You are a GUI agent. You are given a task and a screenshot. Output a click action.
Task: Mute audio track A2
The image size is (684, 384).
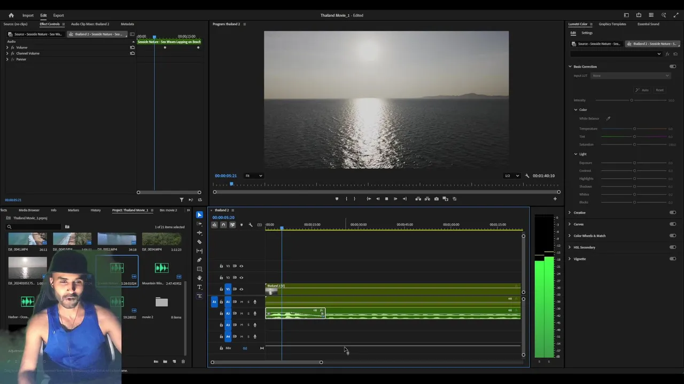click(241, 314)
